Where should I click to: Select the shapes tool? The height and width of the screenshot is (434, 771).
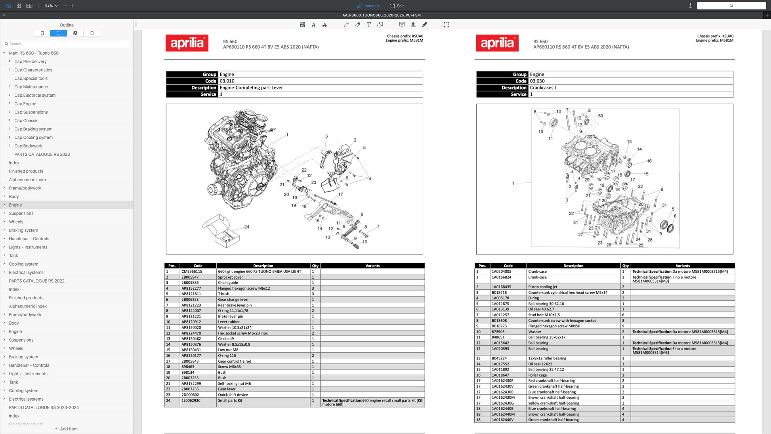(x=380, y=25)
